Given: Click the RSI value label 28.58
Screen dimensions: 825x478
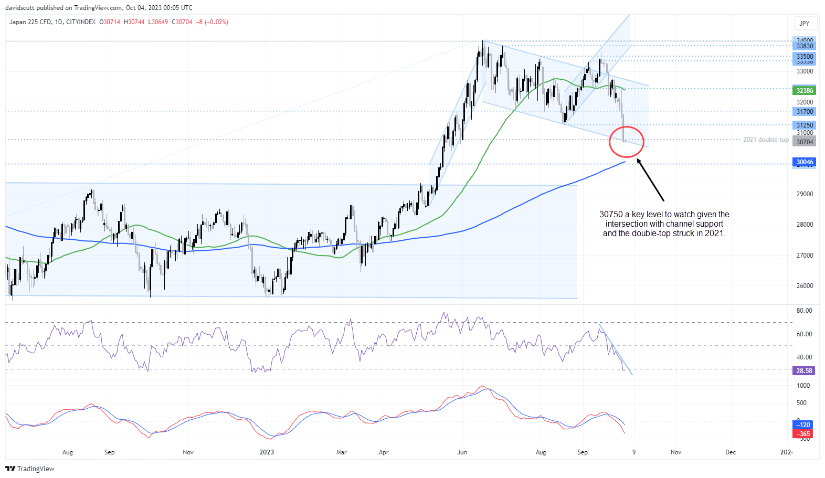Looking at the screenshot, I should point(804,371).
